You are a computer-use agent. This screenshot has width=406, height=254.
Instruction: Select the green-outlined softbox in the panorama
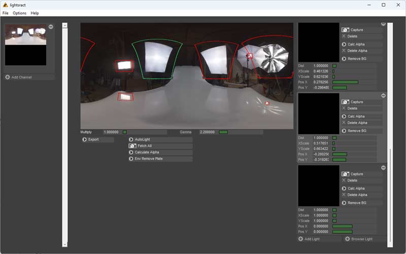pyautogui.click(x=157, y=58)
